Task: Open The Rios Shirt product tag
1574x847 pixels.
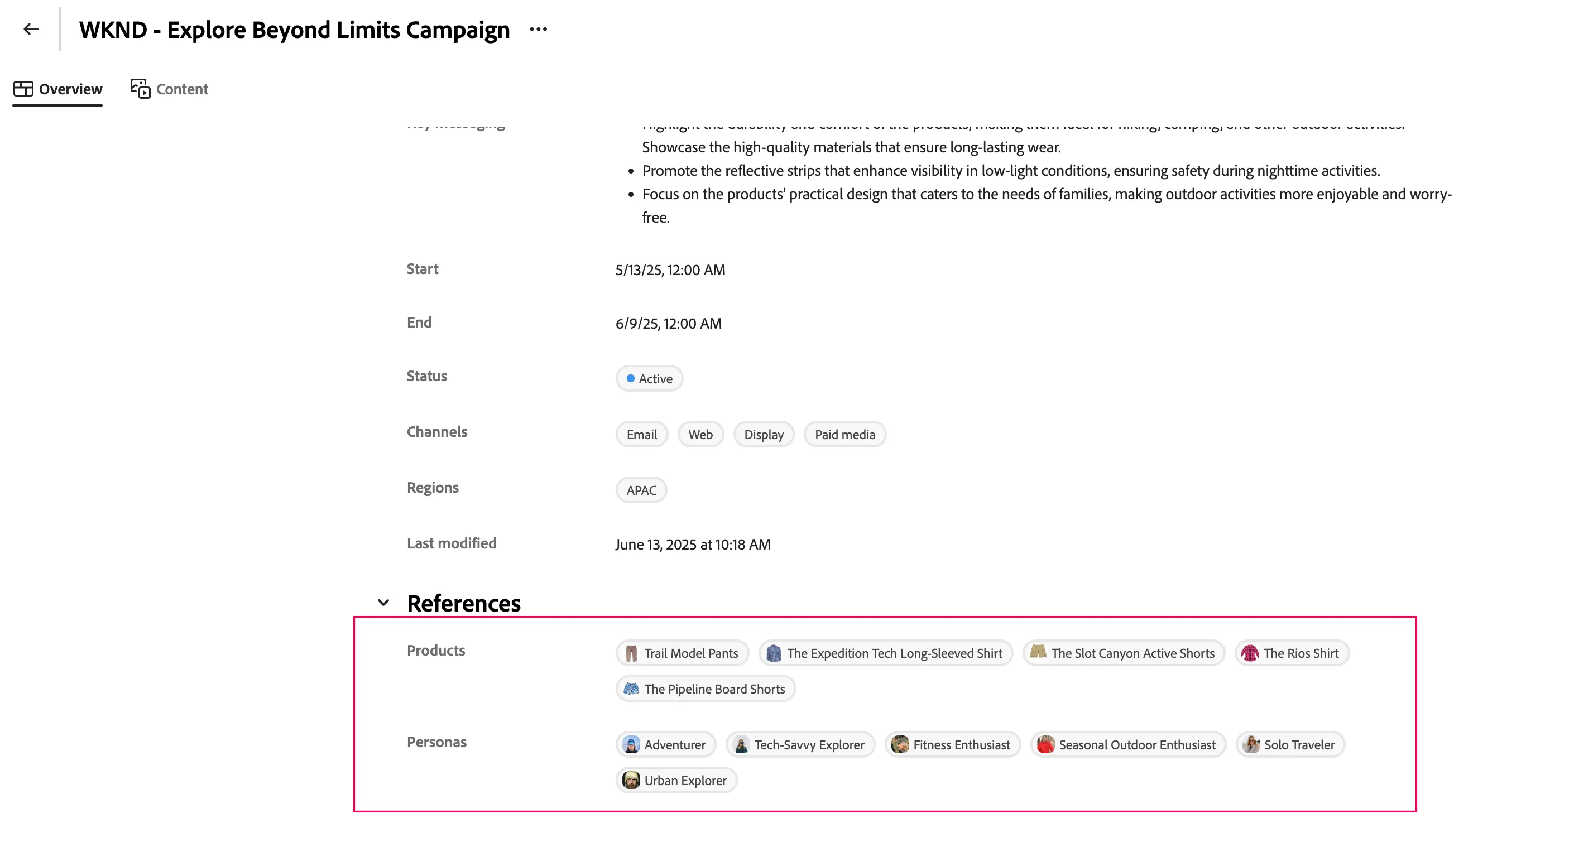Action: point(1292,653)
